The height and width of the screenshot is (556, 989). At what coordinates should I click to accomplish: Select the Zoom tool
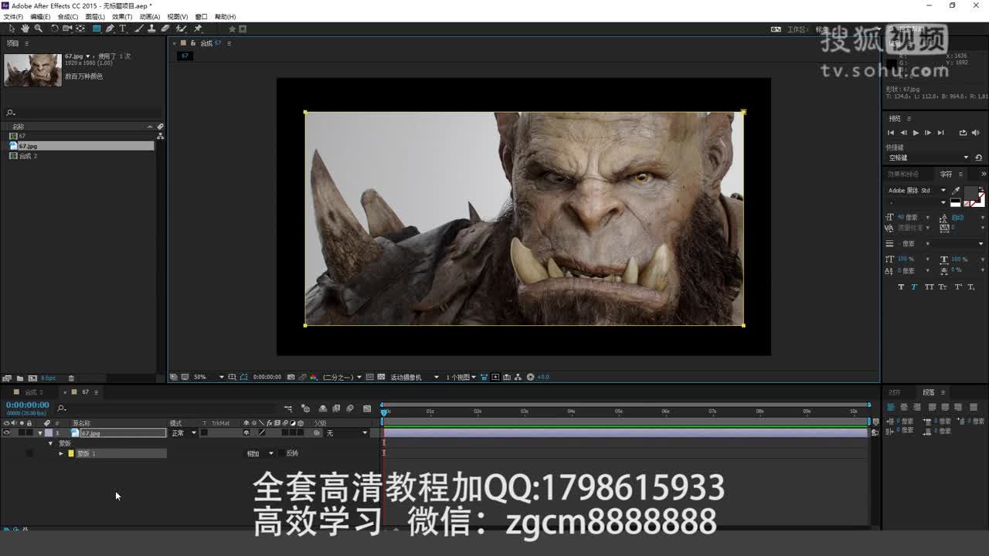pos(38,28)
